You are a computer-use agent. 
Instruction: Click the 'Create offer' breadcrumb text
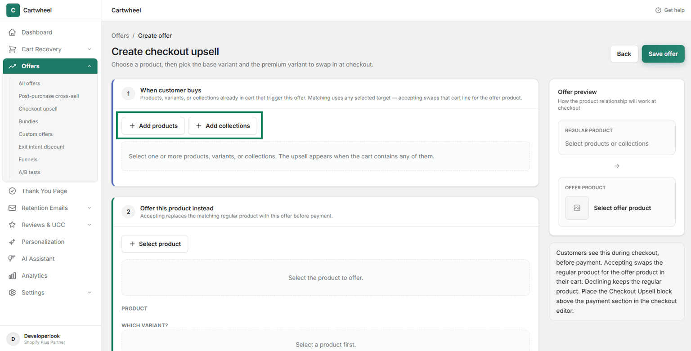[155, 36]
